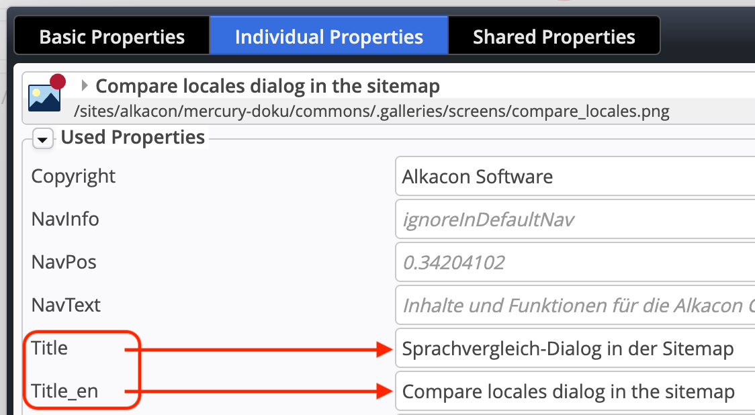Click the Title_en property label

point(64,391)
